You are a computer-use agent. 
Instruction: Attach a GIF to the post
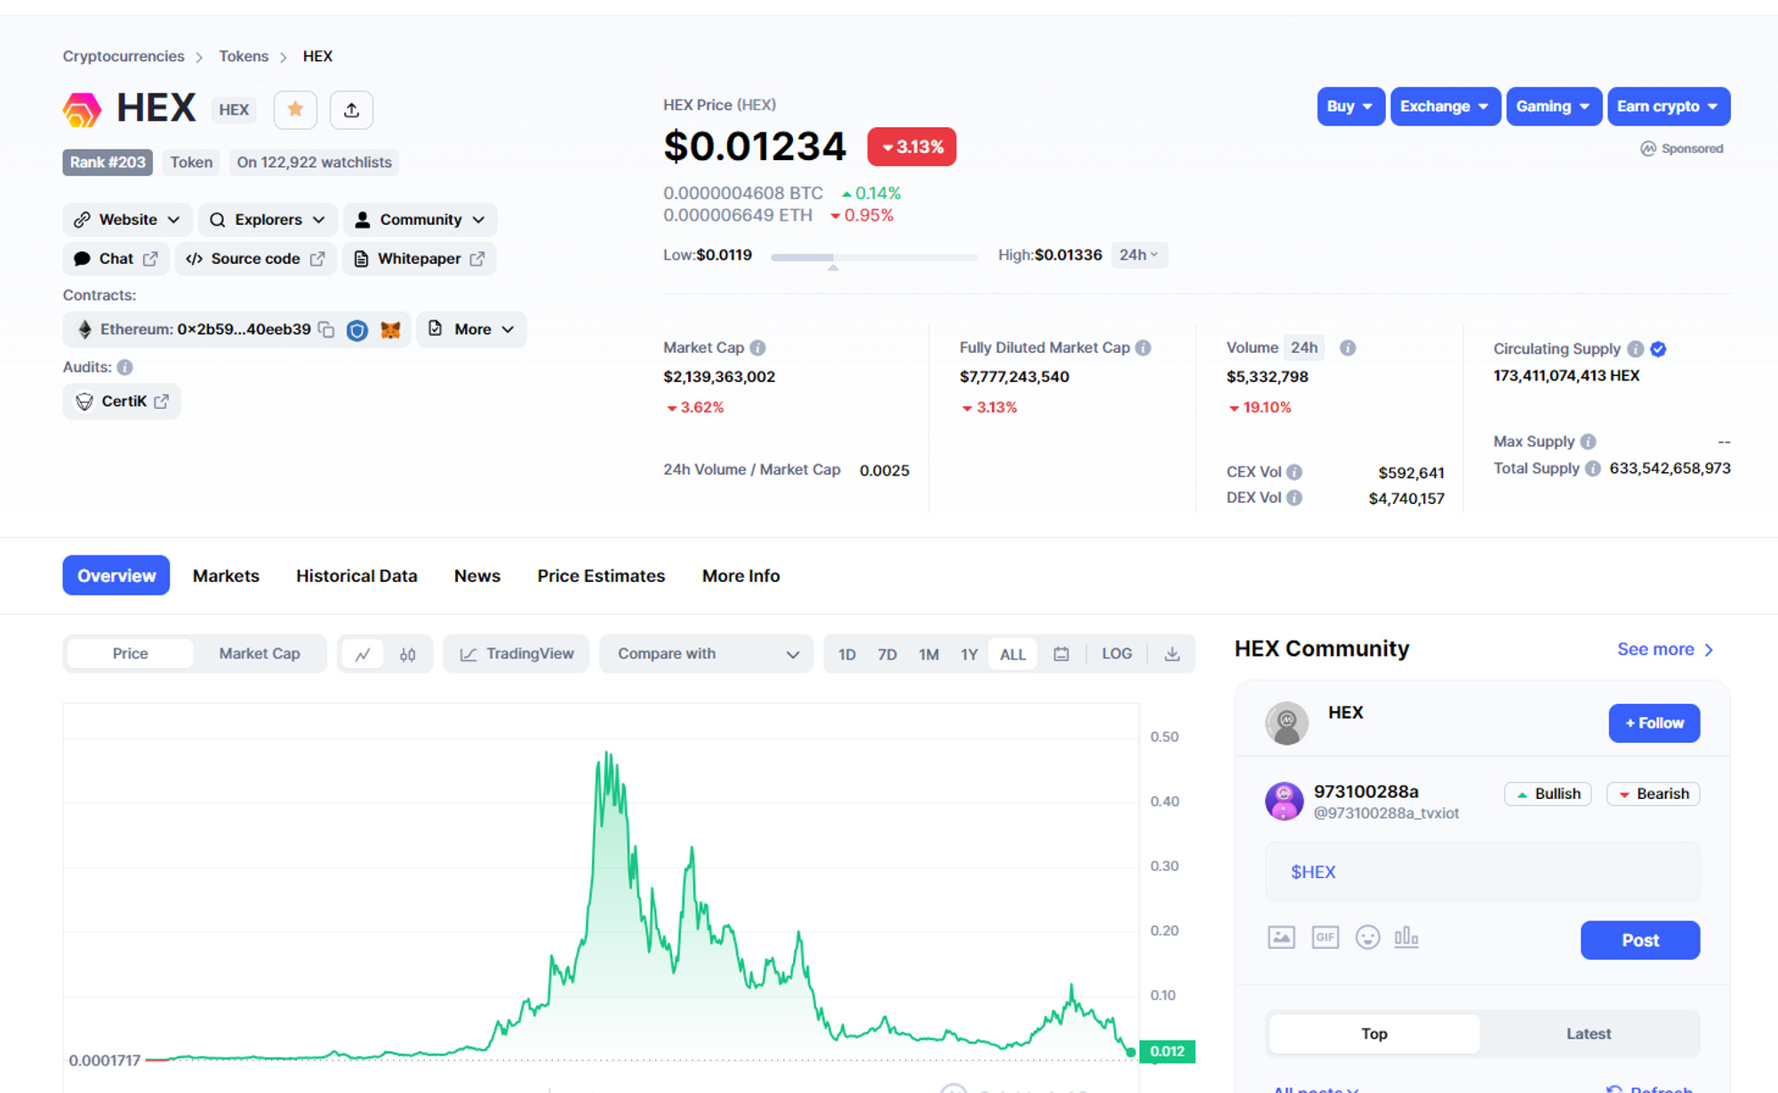coord(1325,937)
